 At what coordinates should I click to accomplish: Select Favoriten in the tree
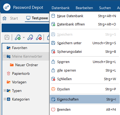click(20, 48)
